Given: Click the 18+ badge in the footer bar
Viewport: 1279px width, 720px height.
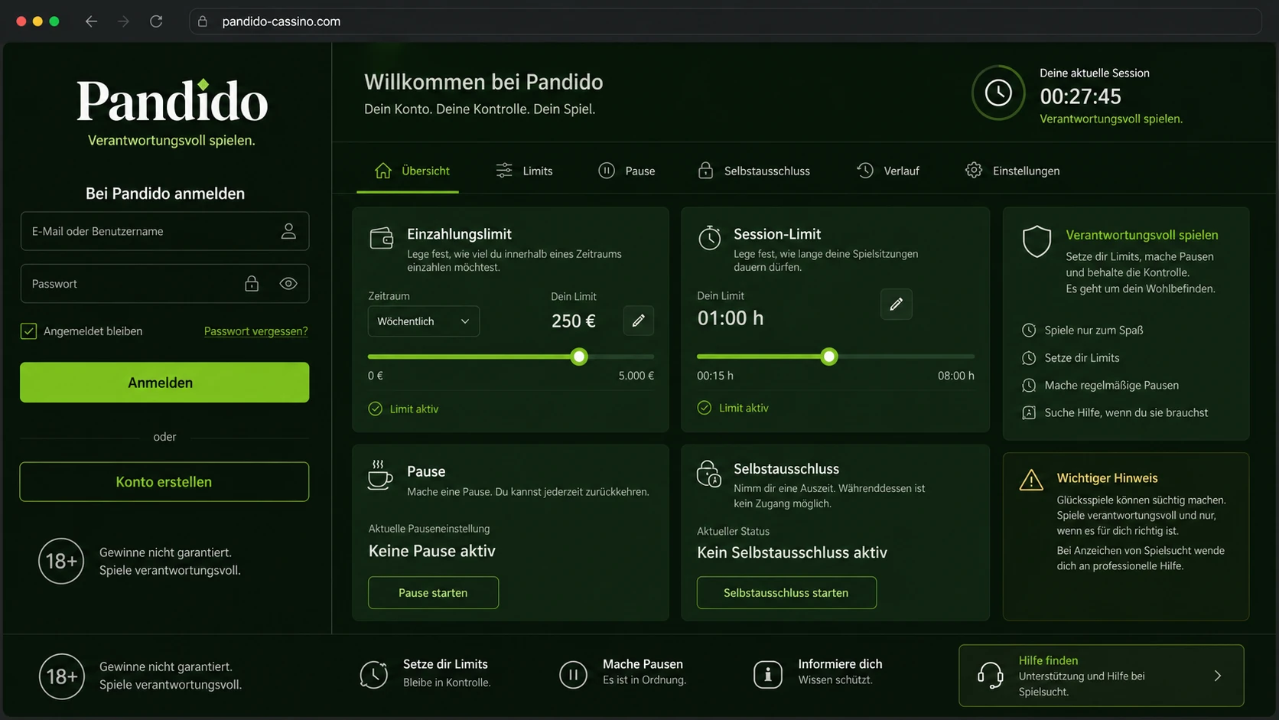Looking at the screenshot, I should (x=61, y=676).
